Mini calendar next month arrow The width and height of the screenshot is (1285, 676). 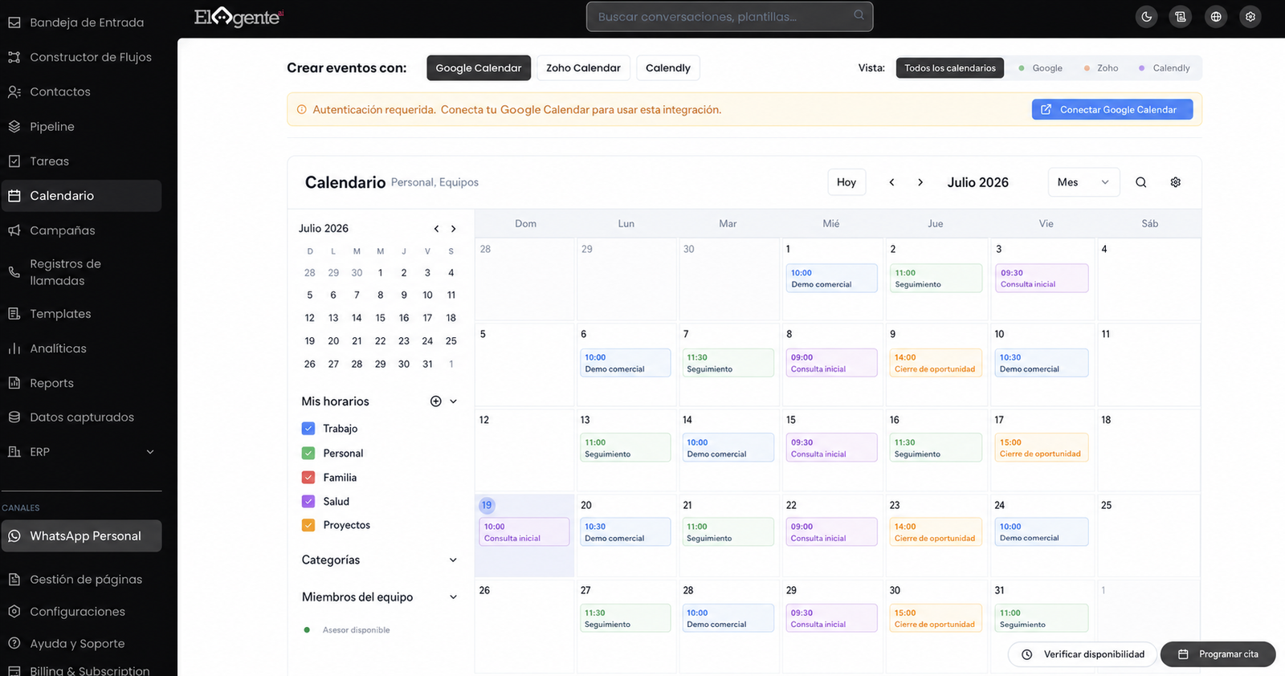coord(454,229)
